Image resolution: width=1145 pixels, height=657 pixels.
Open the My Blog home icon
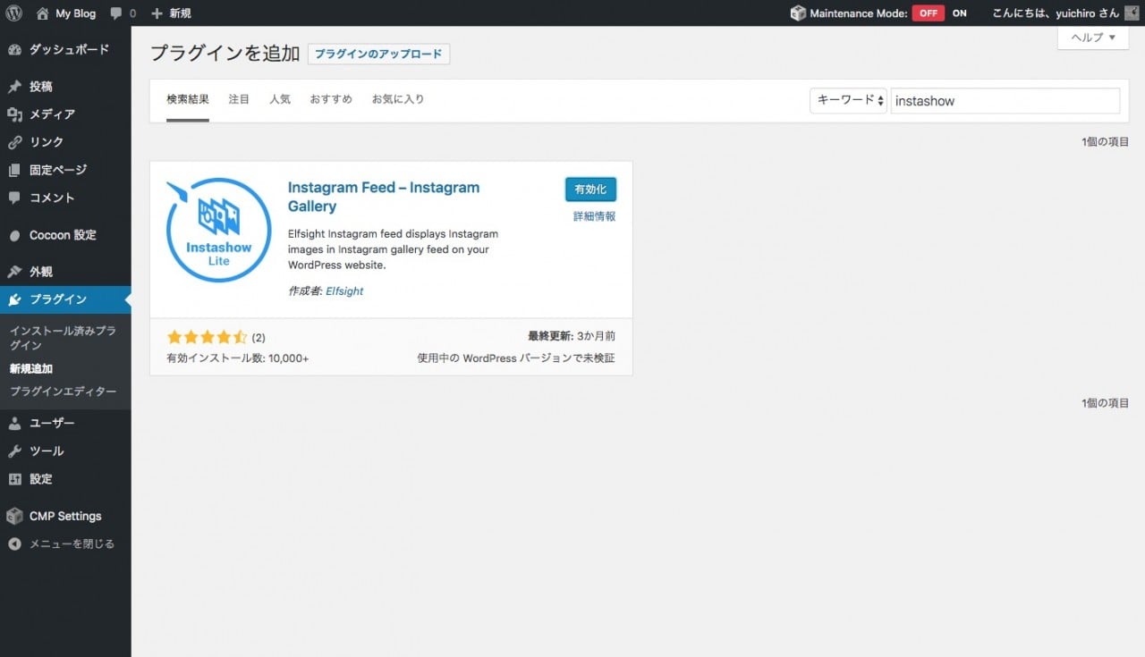[x=43, y=13]
